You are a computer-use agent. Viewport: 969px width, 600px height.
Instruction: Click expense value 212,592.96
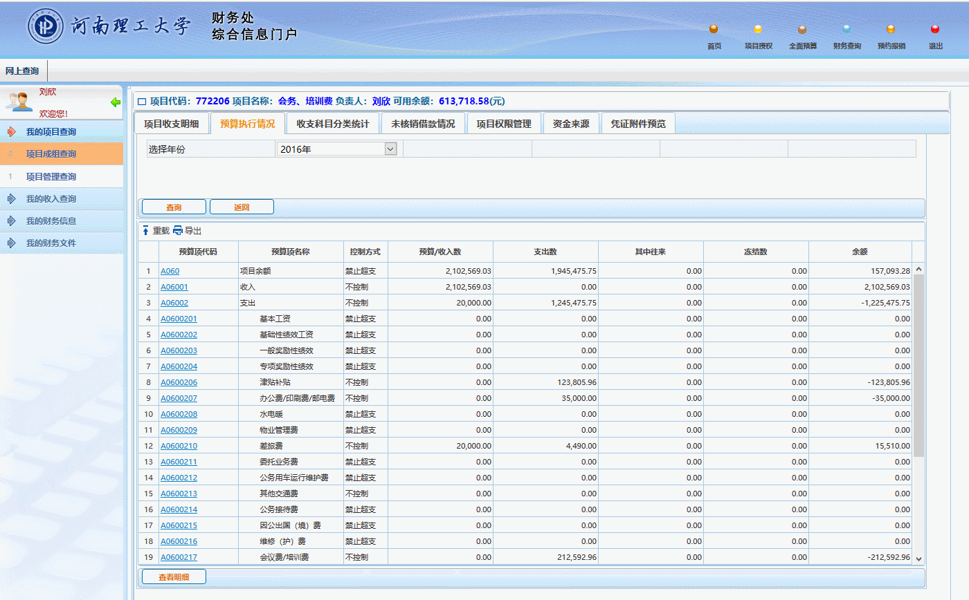tap(577, 557)
